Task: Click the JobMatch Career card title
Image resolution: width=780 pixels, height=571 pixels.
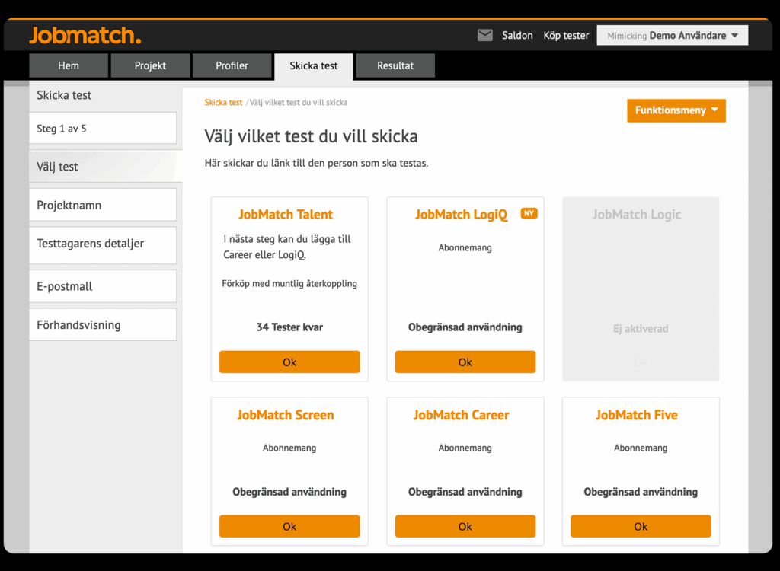Action: tap(461, 415)
